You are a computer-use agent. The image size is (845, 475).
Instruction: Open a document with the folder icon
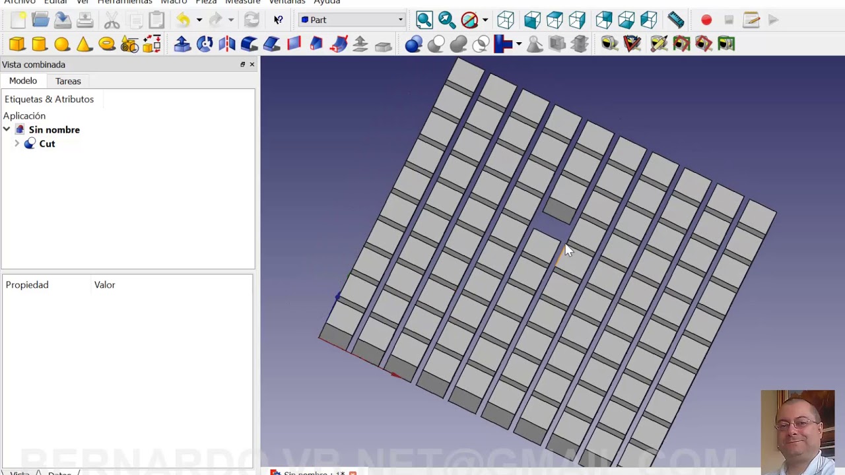(x=40, y=20)
